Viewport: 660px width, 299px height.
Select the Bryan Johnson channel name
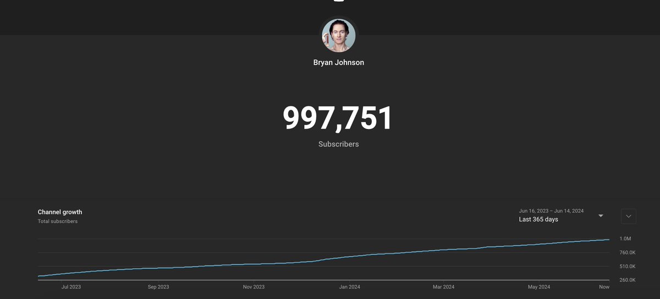click(x=339, y=63)
